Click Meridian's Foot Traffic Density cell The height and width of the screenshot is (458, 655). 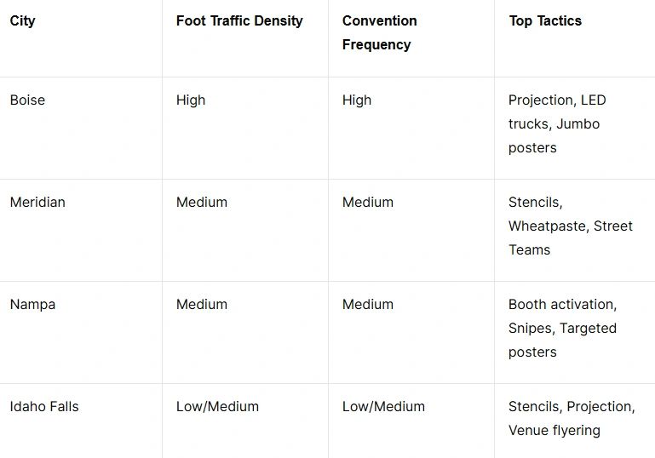click(x=202, y=203)
